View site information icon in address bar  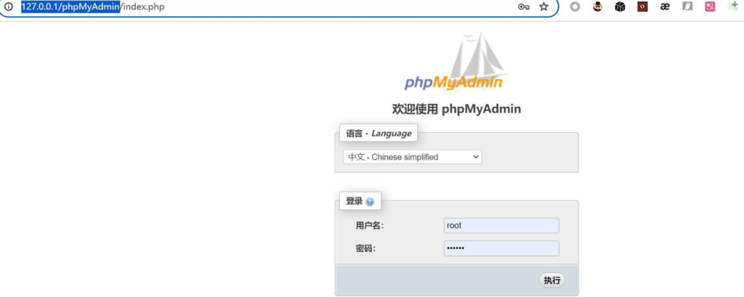9,7
